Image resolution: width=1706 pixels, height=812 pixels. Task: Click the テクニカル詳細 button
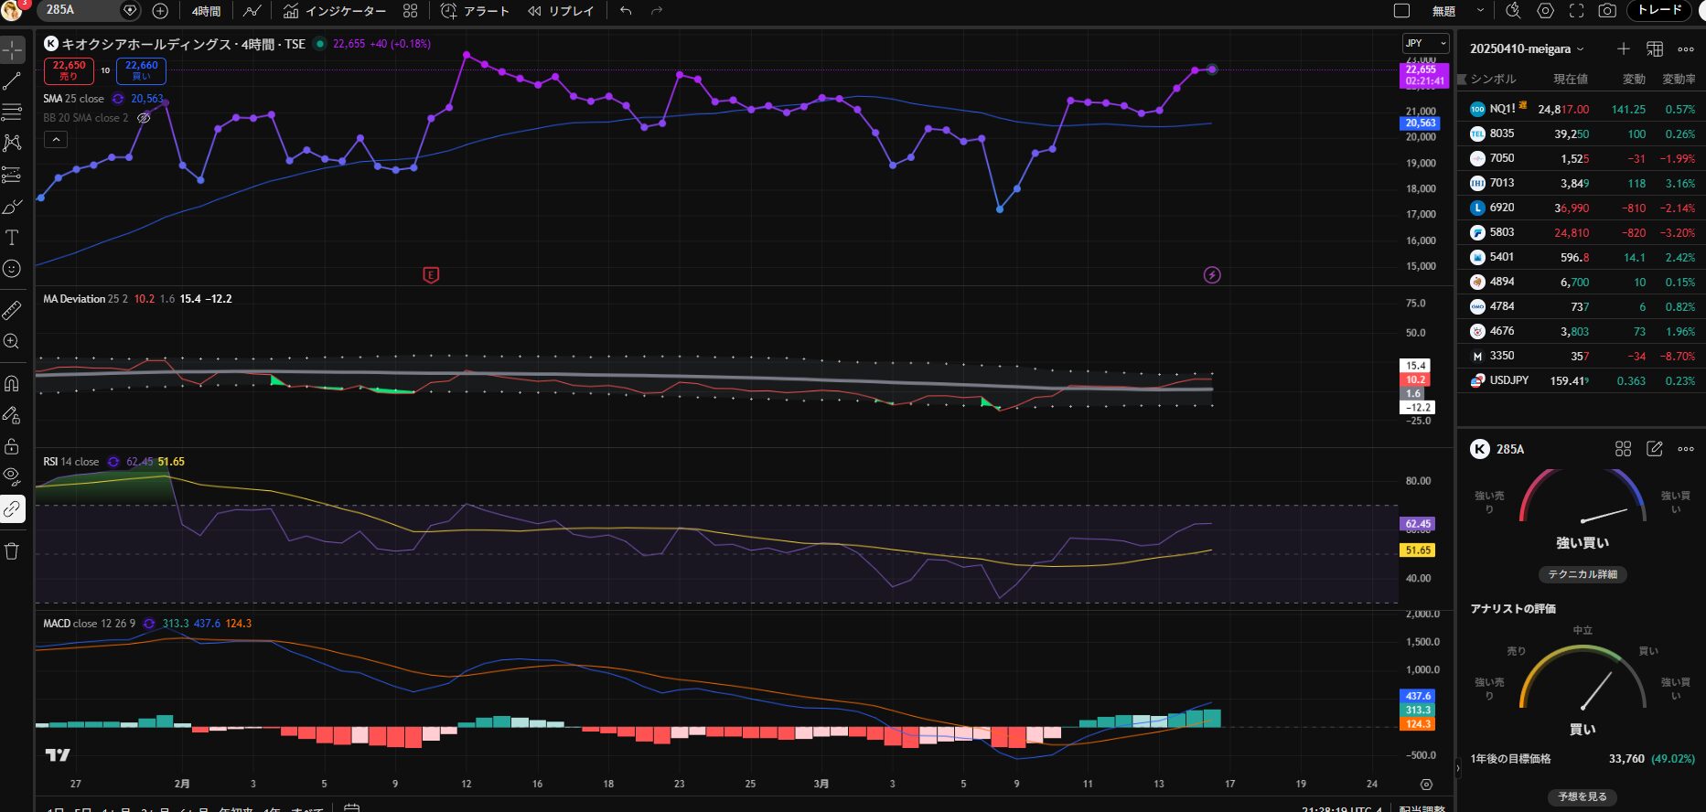[x=1582, y=574]
